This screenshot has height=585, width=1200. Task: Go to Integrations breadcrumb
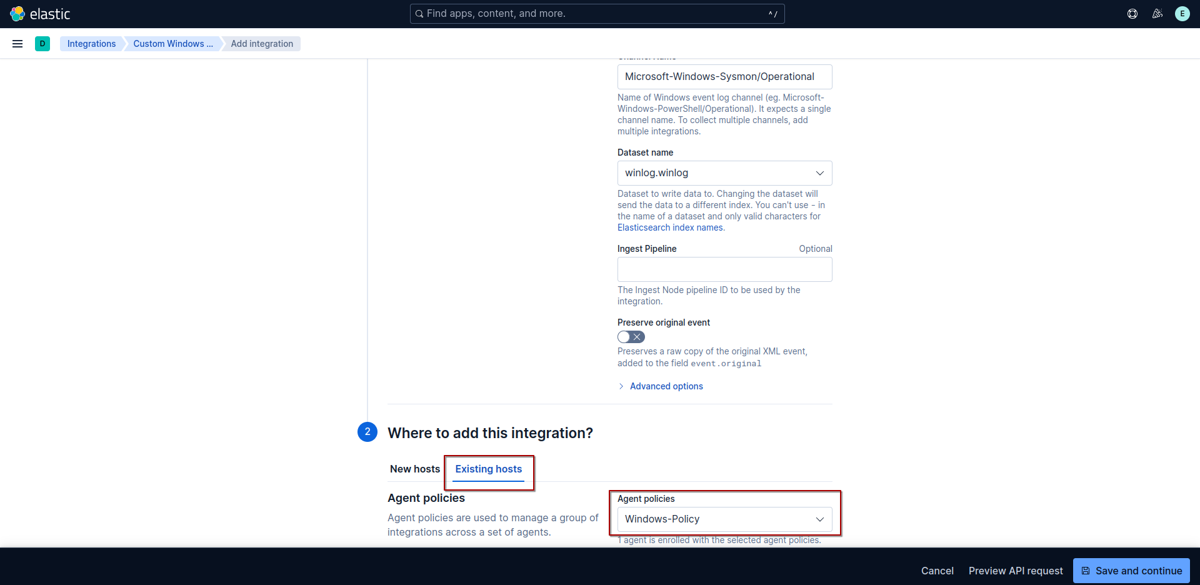coord(91,44)
